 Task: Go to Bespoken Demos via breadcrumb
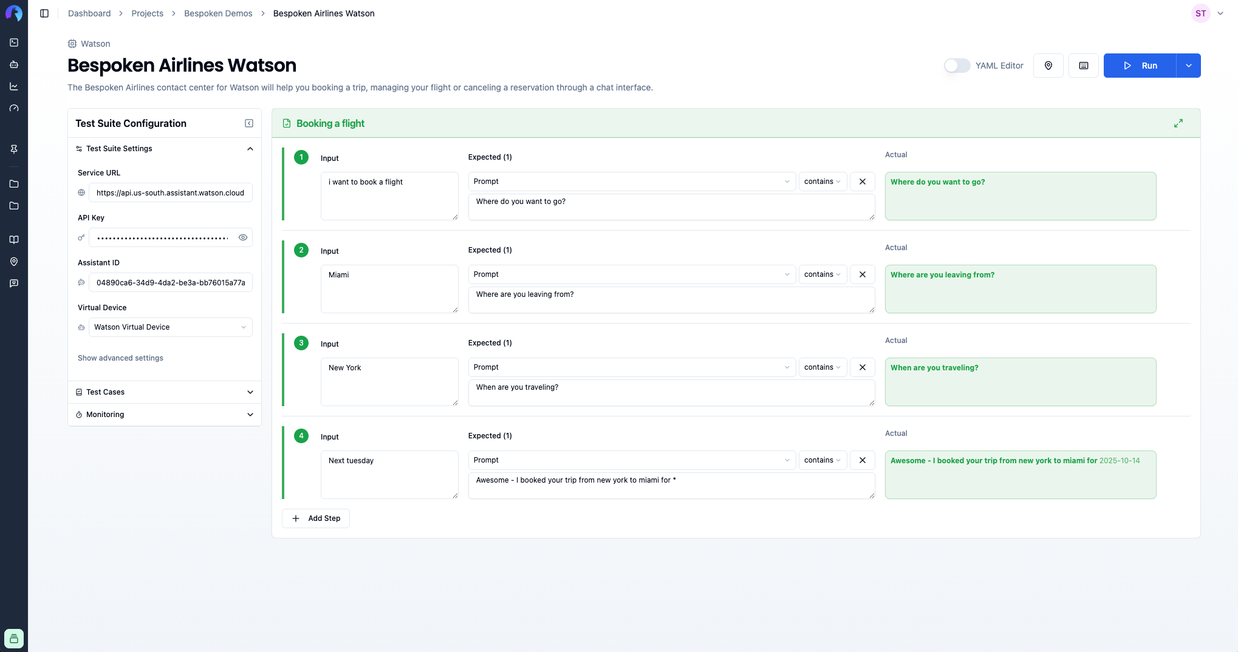[218, 13]
